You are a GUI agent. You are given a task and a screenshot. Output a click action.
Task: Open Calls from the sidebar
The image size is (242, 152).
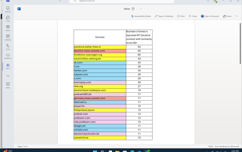(x=8, y=47)
